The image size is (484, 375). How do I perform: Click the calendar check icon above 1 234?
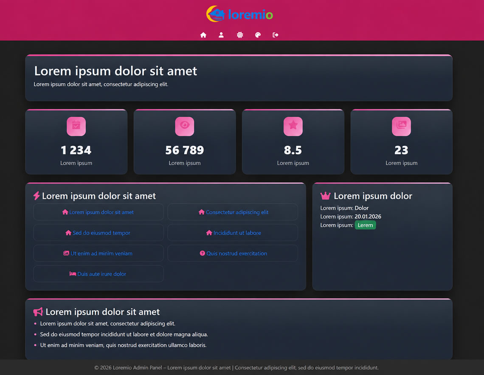(x=76, y=126)
